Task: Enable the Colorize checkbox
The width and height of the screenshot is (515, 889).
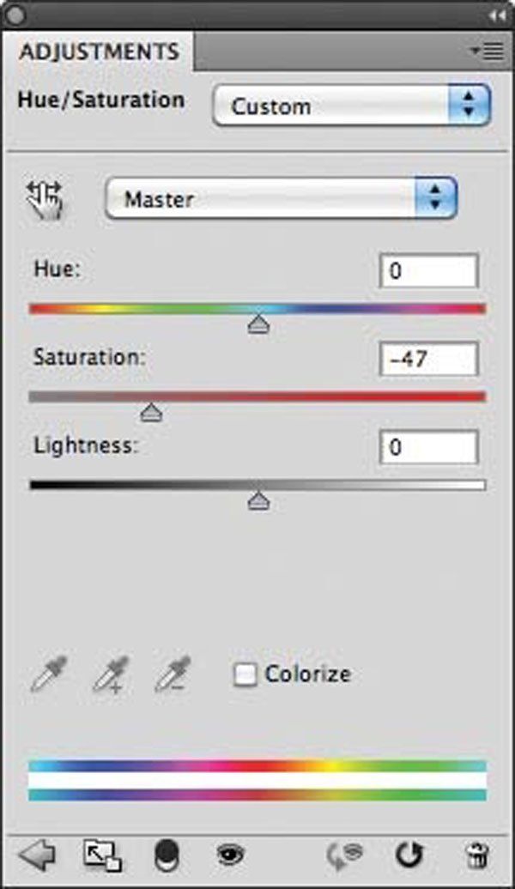Action: click(x=245, y=674)
